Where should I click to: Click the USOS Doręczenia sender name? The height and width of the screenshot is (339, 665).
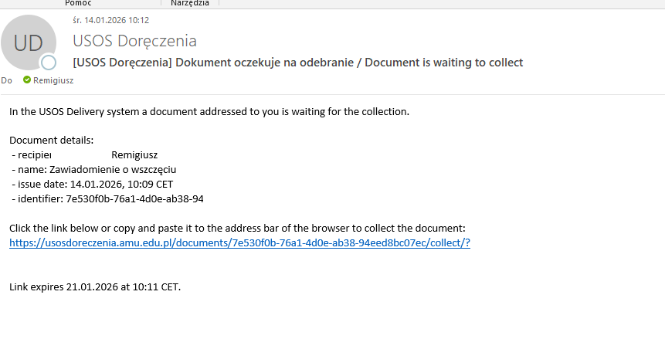[134, 41]
